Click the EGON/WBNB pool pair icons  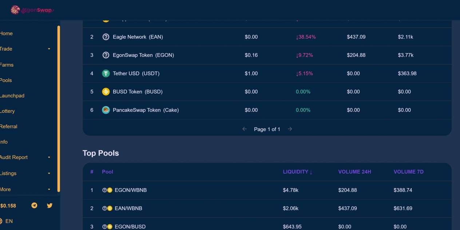tap(107, 190)
